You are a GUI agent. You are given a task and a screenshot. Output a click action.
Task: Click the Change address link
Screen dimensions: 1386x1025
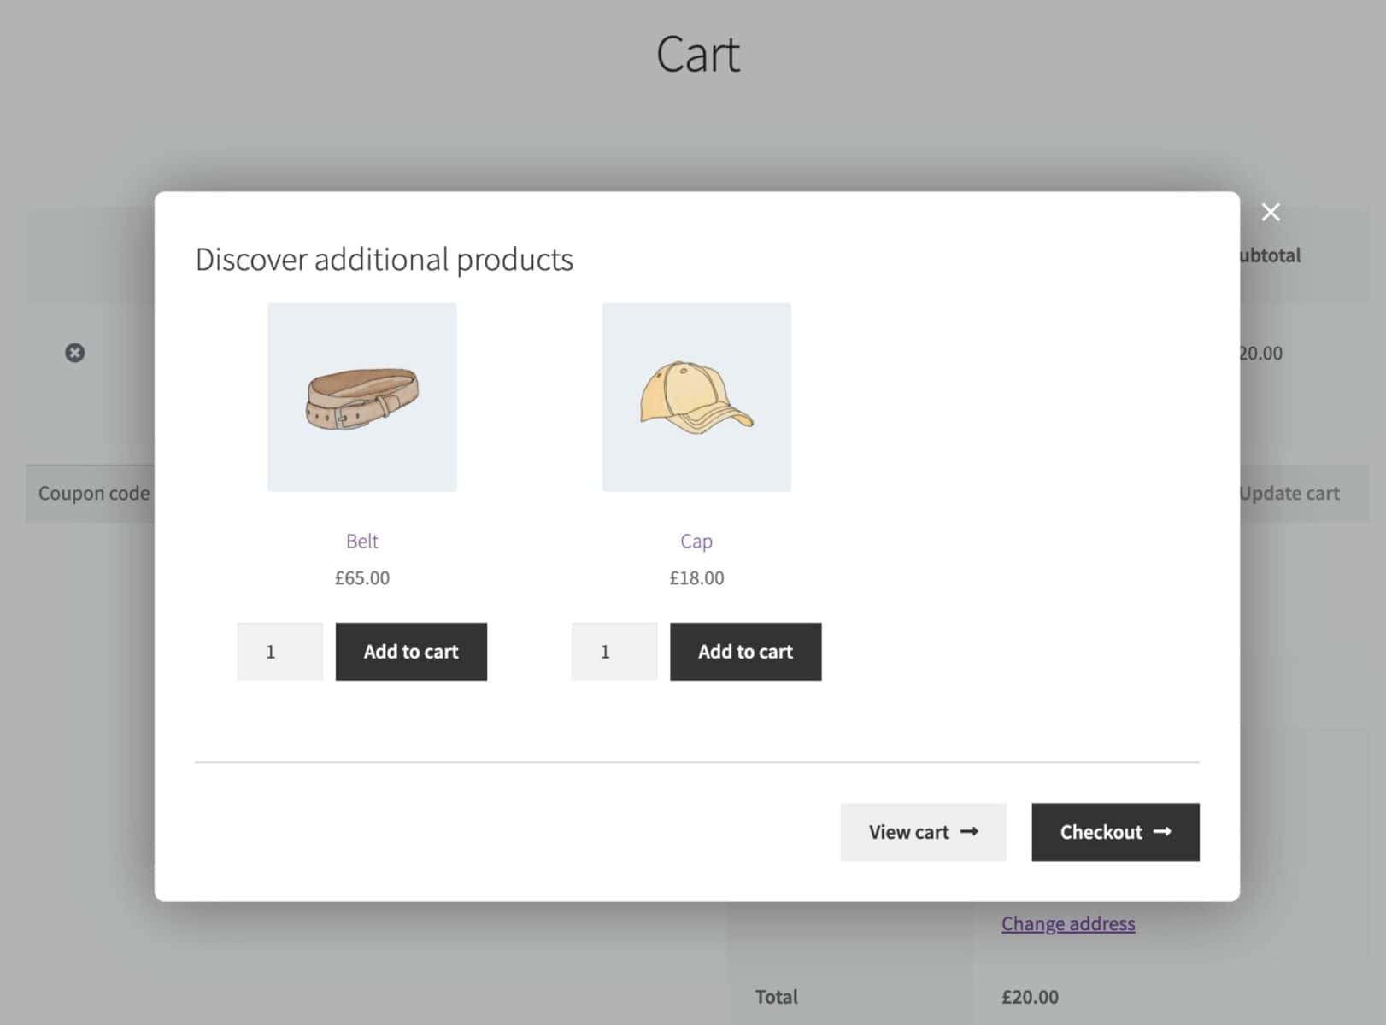click(x=1068, y=923)
